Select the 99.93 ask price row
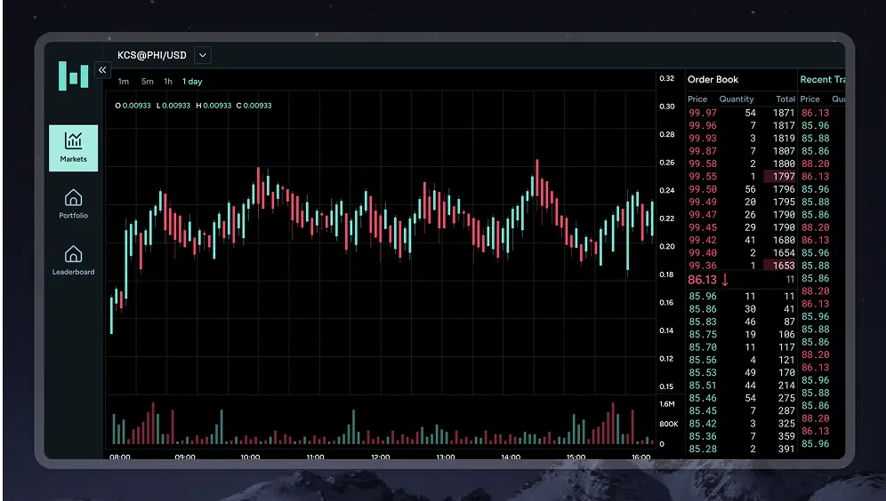The image size is (886, 501). point(741,139)
